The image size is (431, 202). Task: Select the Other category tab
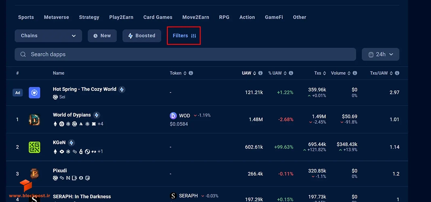pos(300,17)
